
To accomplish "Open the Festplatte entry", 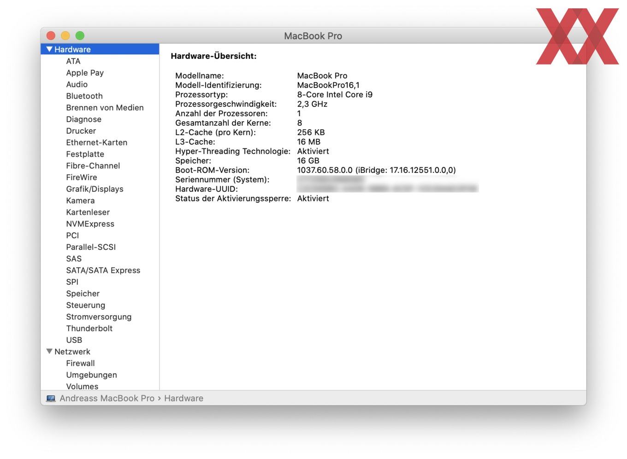I will point(85,154).
